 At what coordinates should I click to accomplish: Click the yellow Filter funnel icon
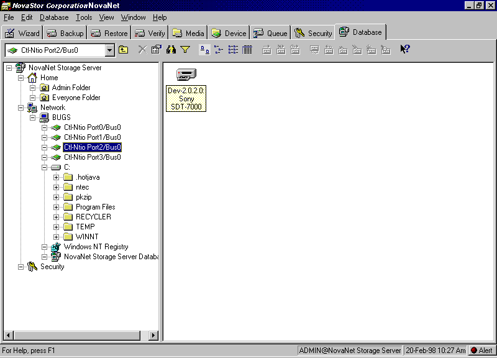(185, 50)
